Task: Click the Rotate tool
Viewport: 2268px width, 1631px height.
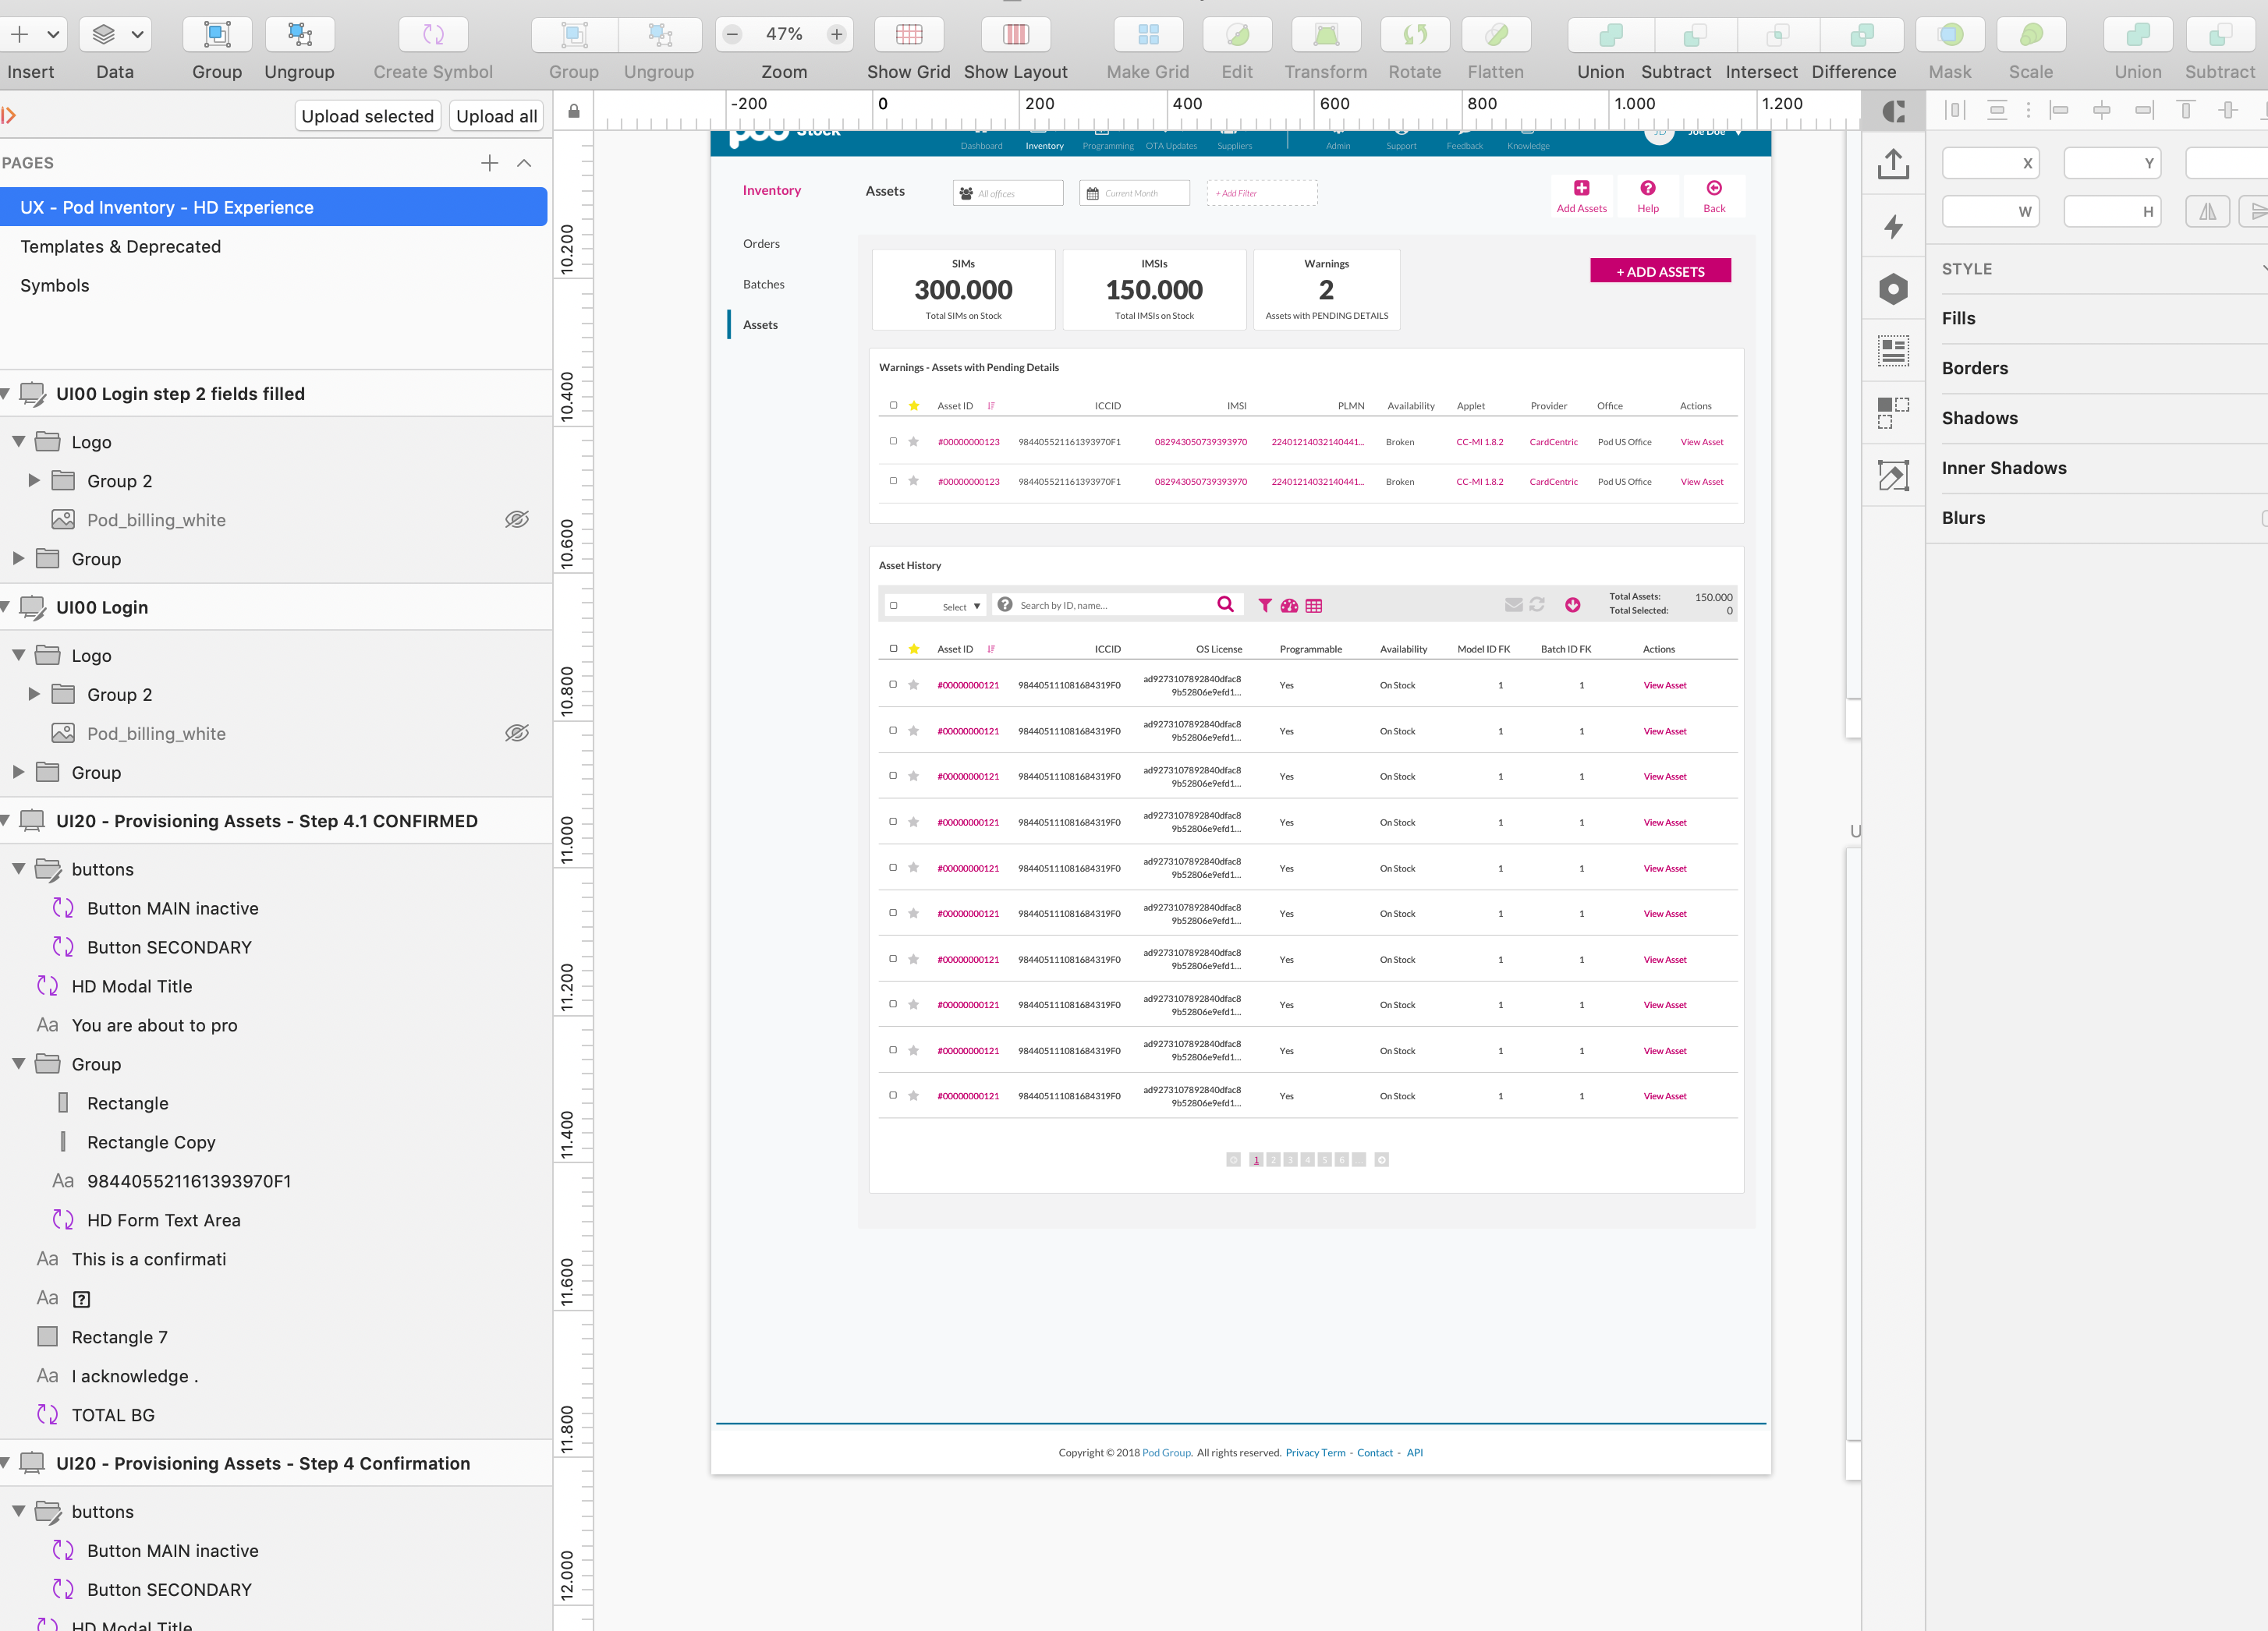Action: pyautogui.click(x=1415, y=35)
